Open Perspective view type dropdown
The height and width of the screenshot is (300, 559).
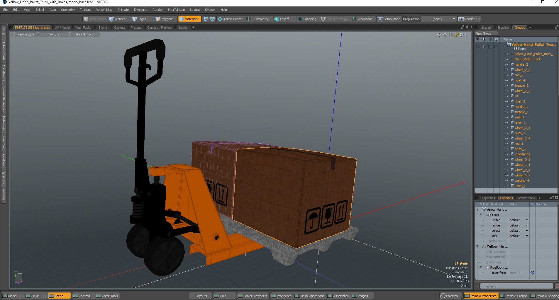(x=26, y=35)
